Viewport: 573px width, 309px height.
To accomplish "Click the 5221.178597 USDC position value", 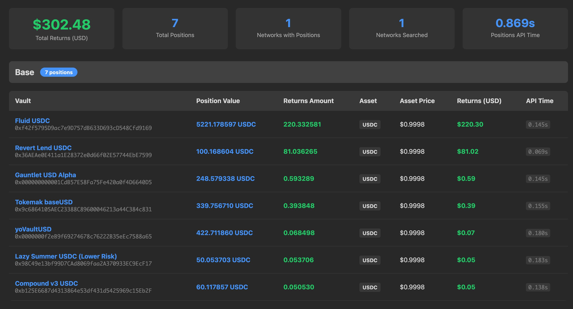I will 226,124.
